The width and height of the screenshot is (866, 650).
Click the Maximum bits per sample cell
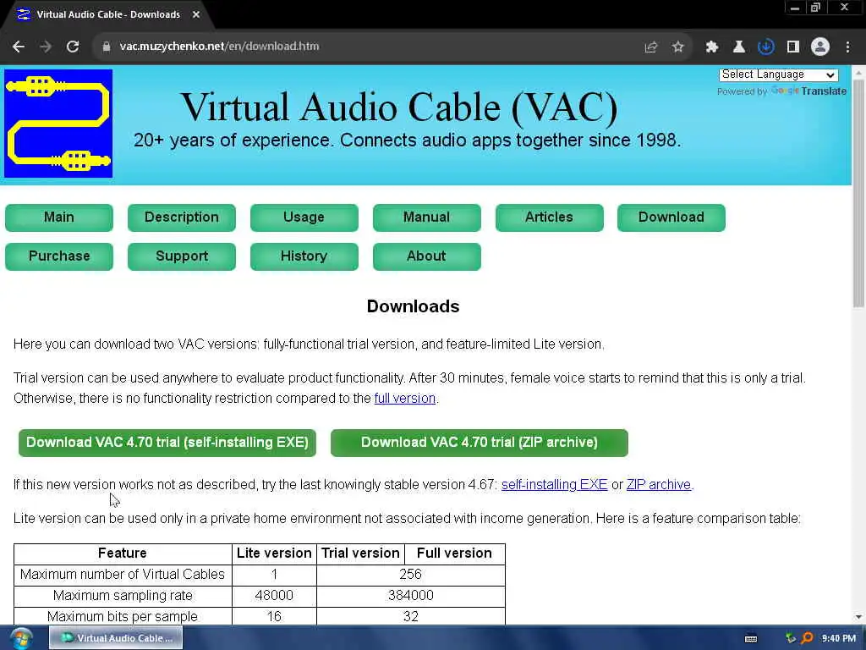(x=123, y=616)
